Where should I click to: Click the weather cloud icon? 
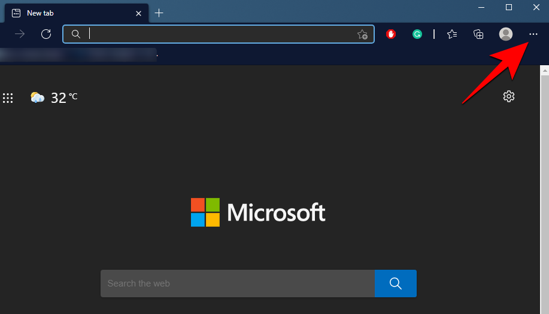click(x=38, y=97)
